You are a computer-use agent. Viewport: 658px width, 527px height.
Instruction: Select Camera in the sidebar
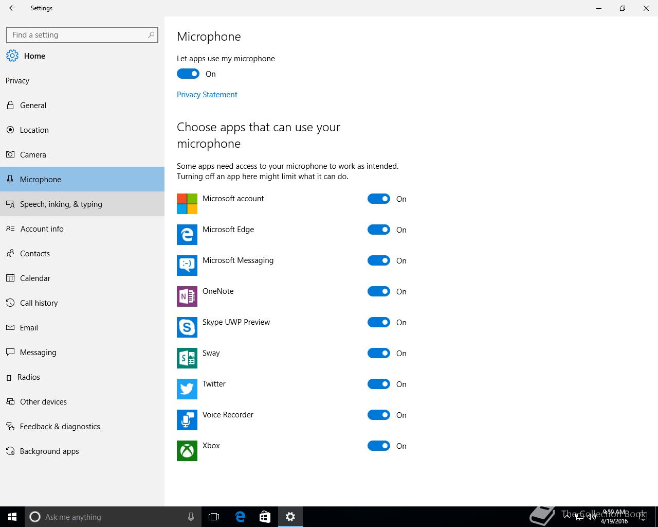[x=82, y=154]
